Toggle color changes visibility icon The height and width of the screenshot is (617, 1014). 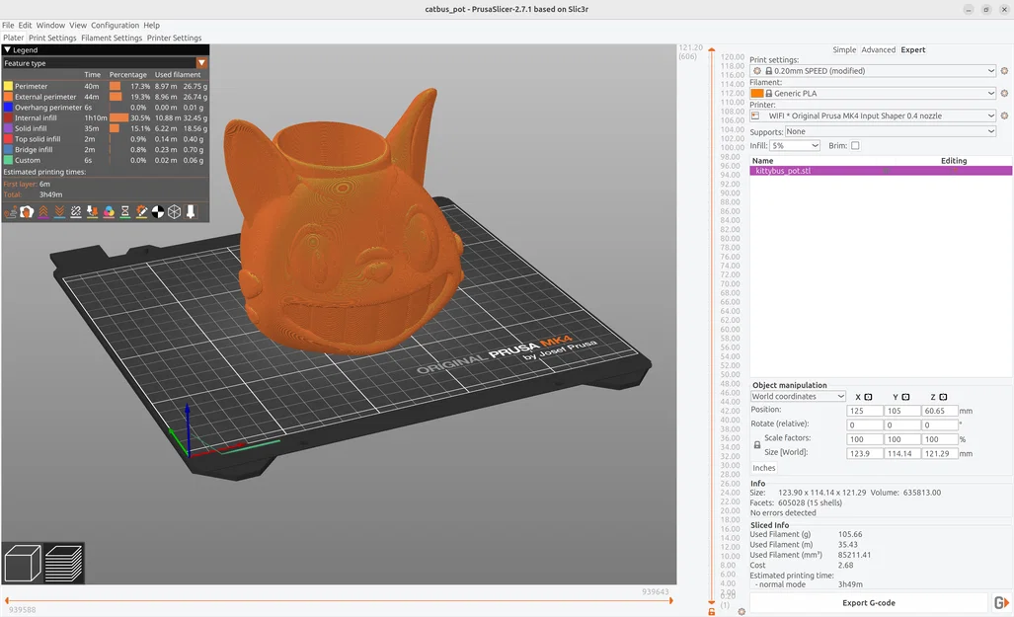coord(109,212)
